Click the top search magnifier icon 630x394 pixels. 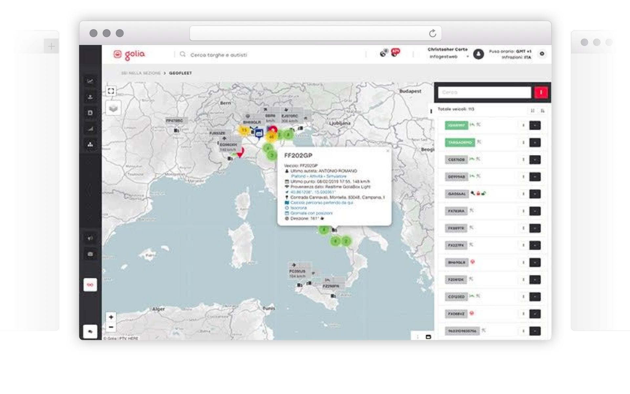[x=182, y=54]
